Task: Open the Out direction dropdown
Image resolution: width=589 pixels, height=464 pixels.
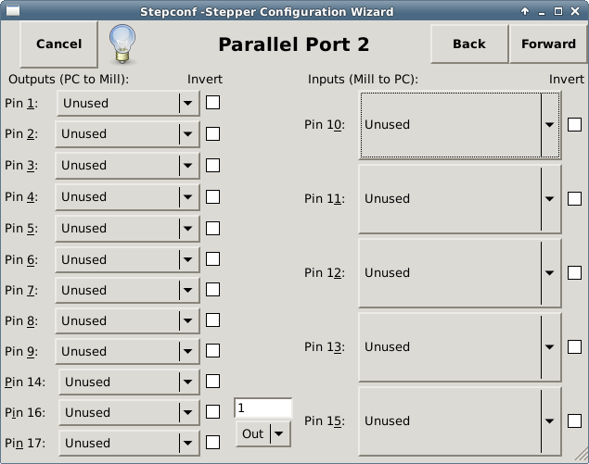Action: coord(262,433)
